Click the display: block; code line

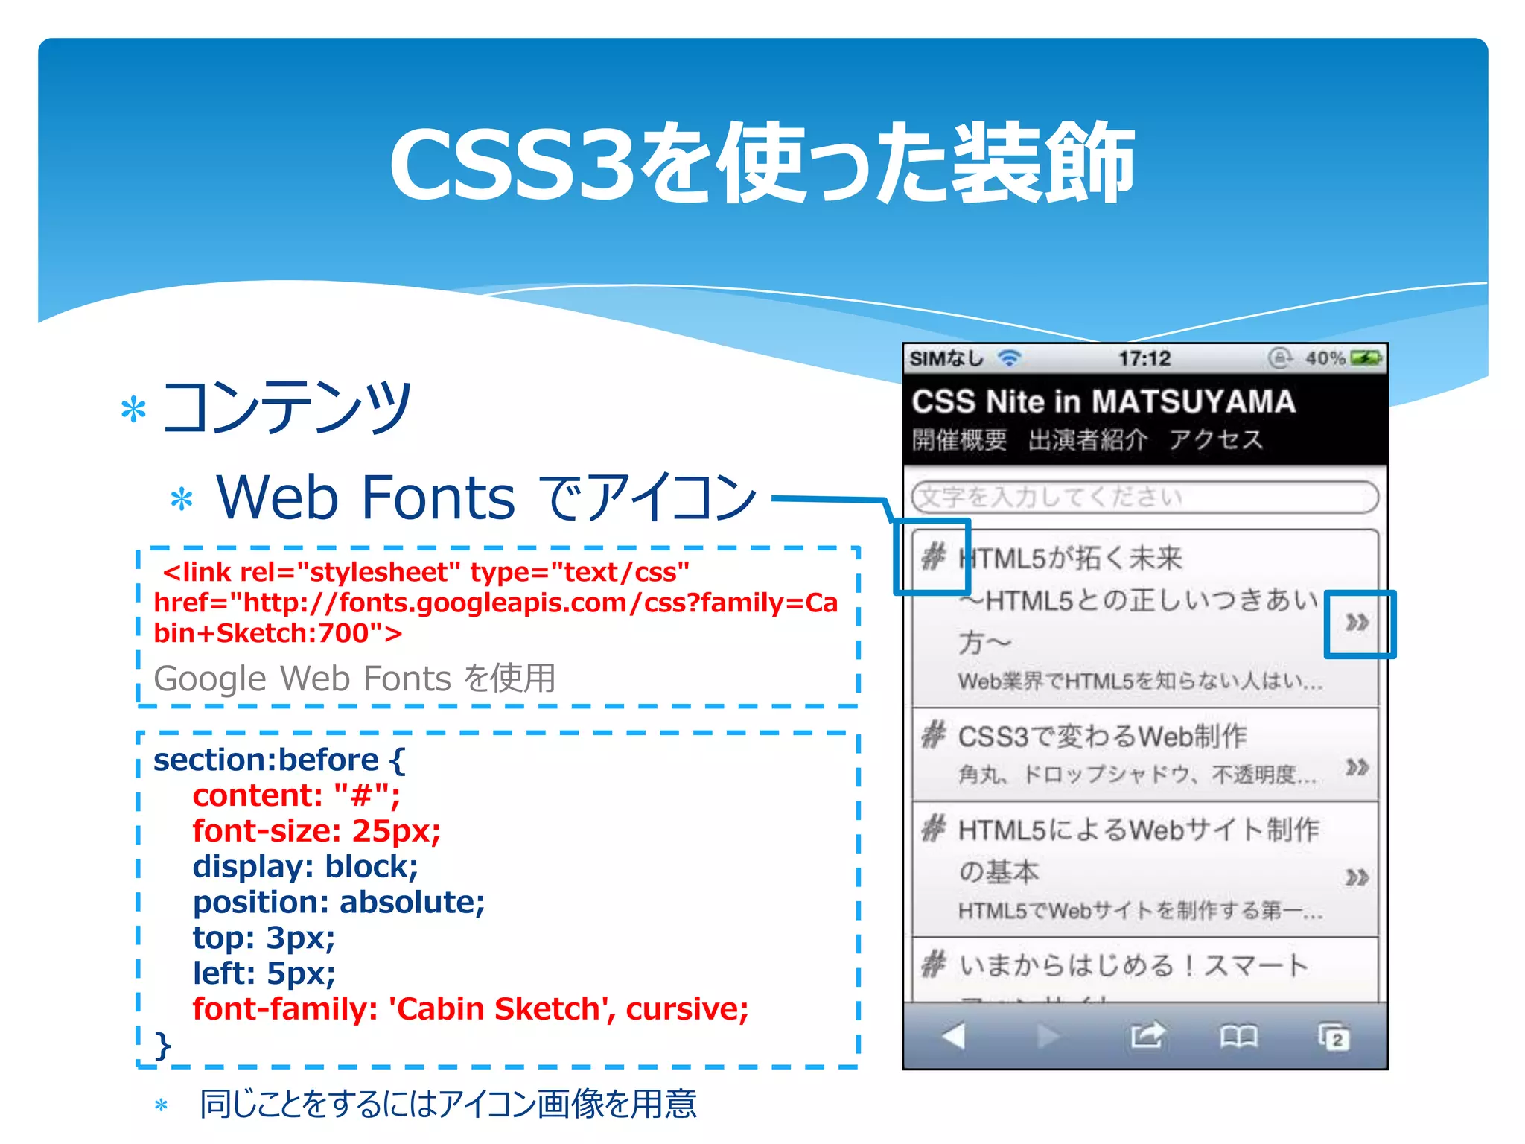click(x=305, y=867)
